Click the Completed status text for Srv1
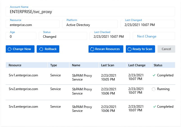The height and width of the screenshot is (127, 181). pos(165,75)
